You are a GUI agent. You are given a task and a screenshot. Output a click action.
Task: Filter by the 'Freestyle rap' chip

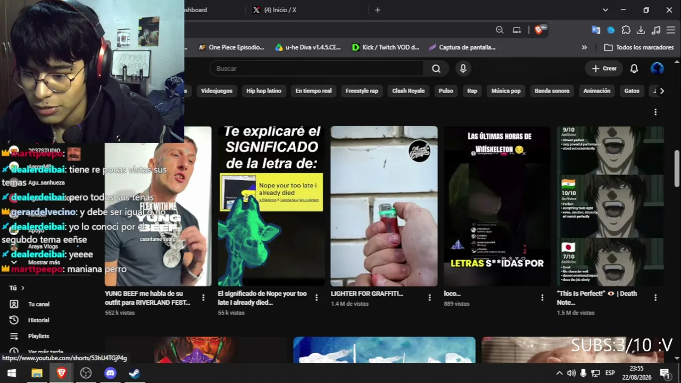coord(362,91)
